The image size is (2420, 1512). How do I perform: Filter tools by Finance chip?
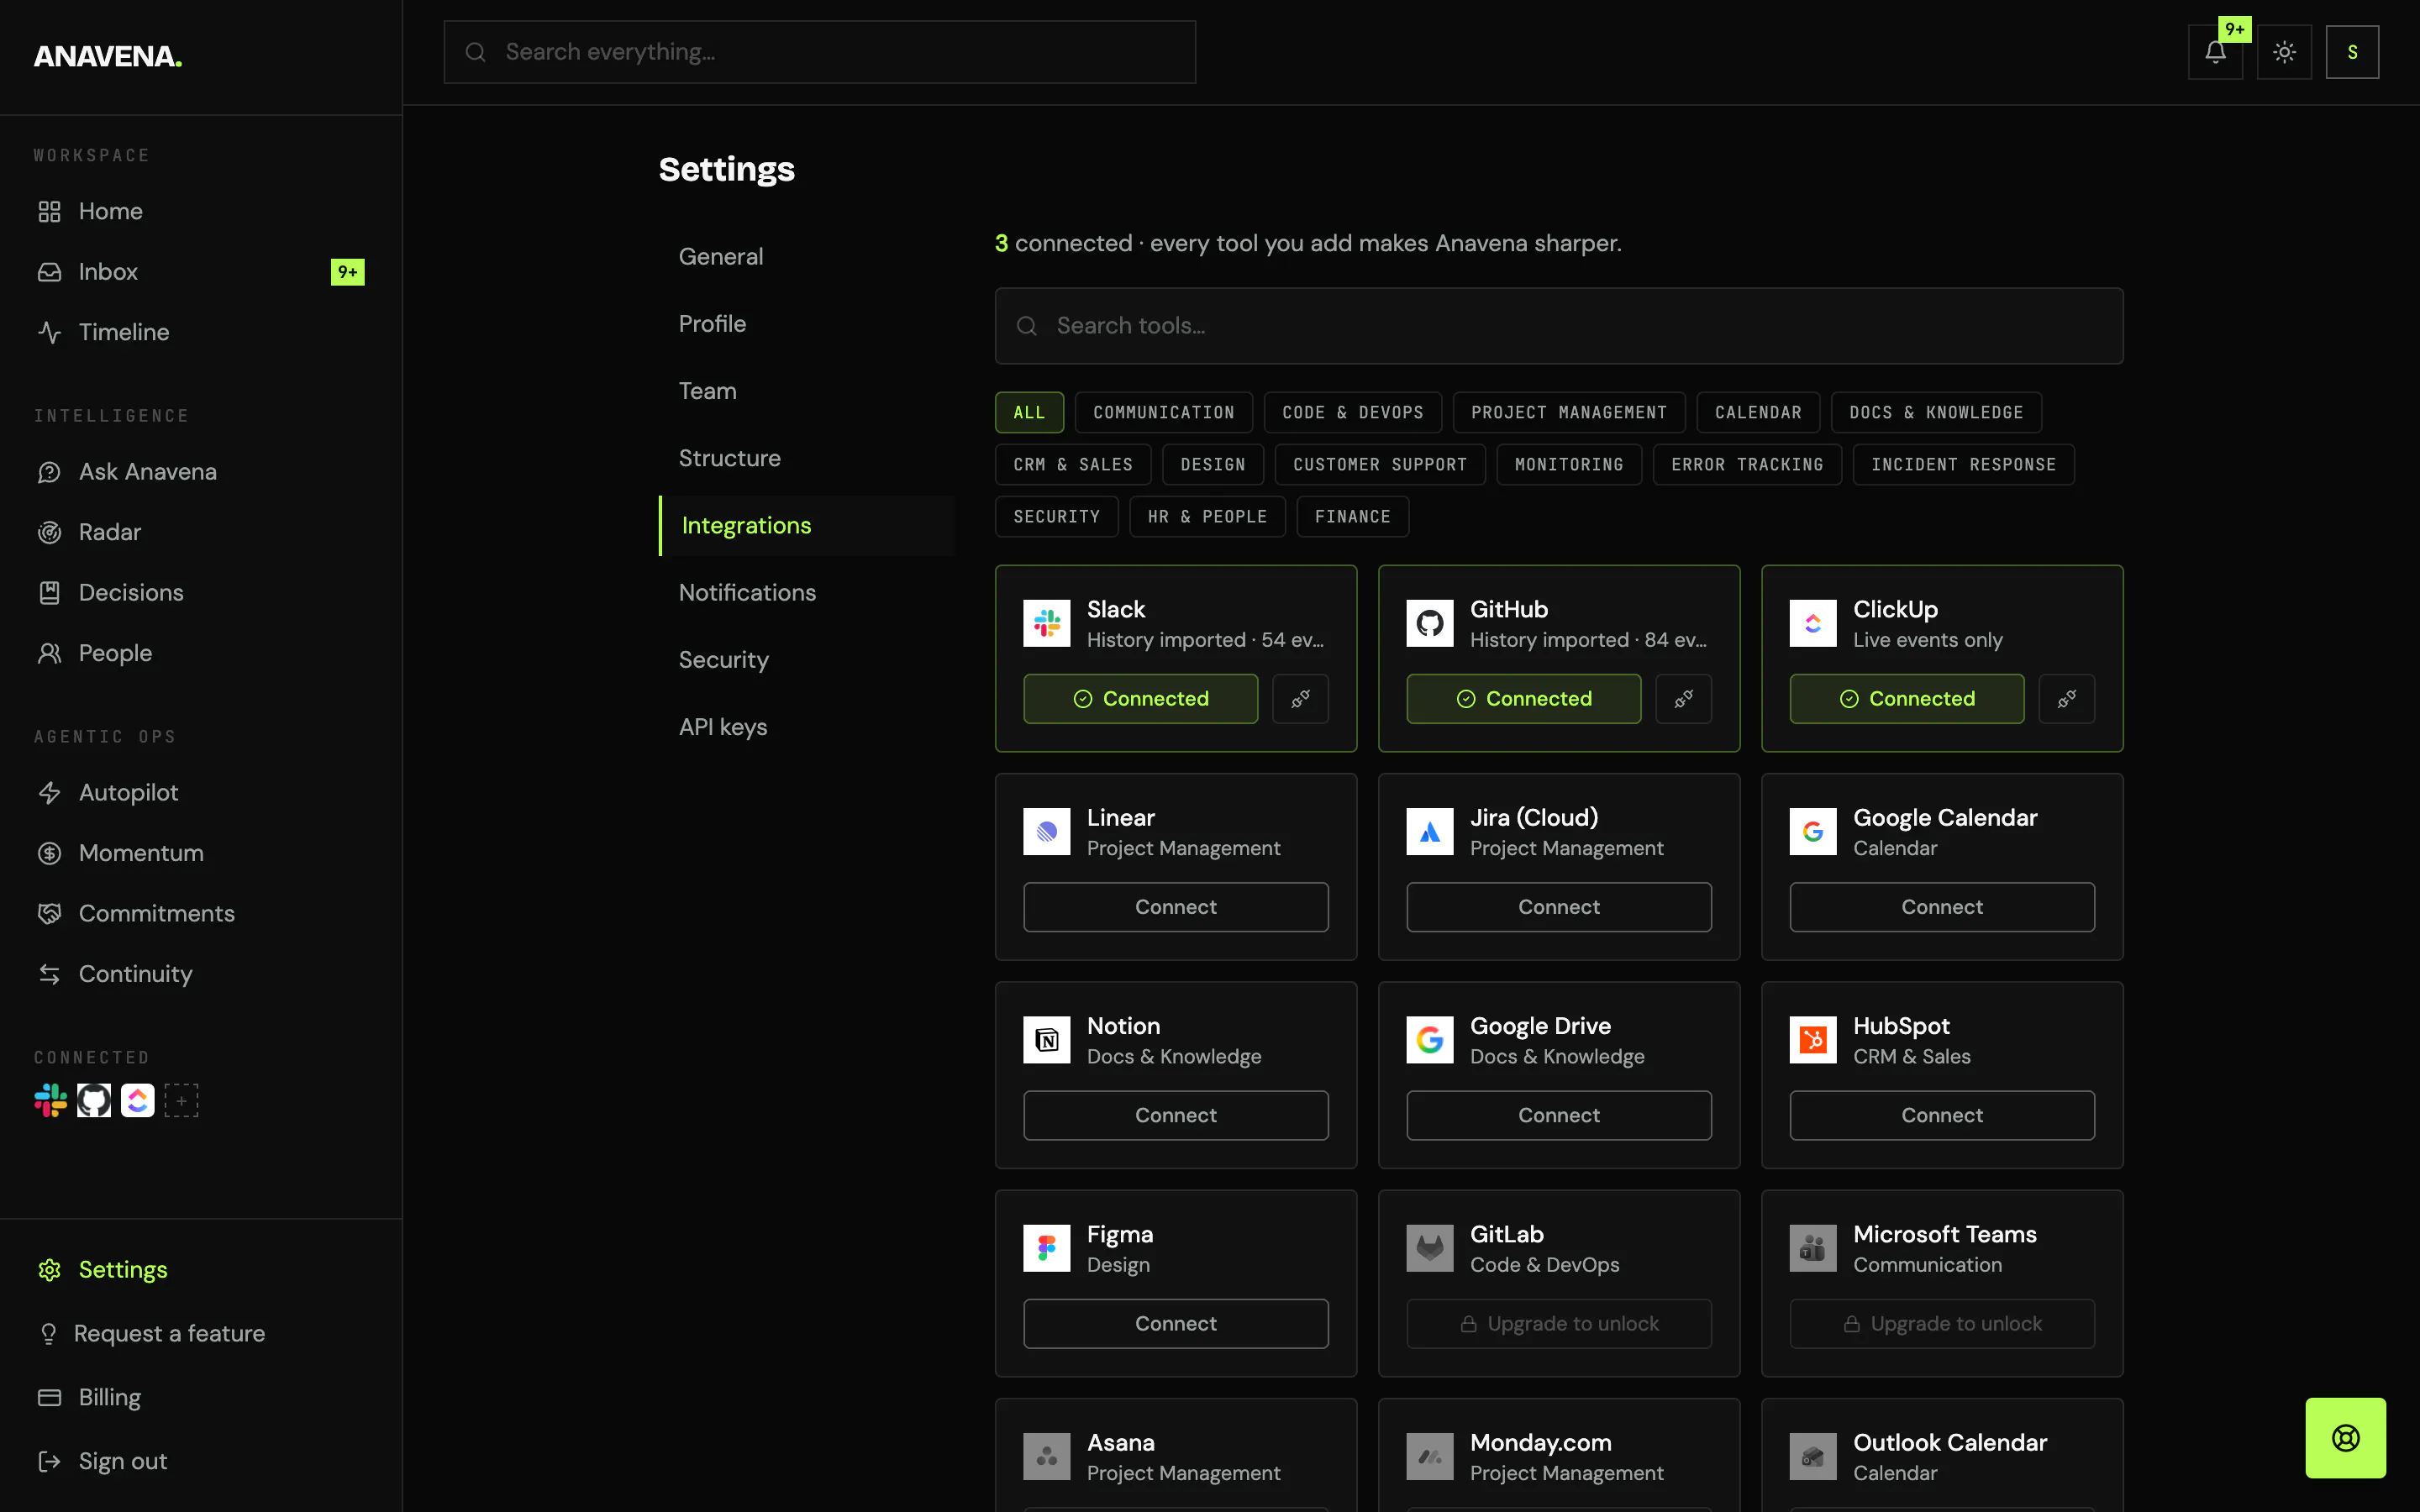[x=1352, y=516]
